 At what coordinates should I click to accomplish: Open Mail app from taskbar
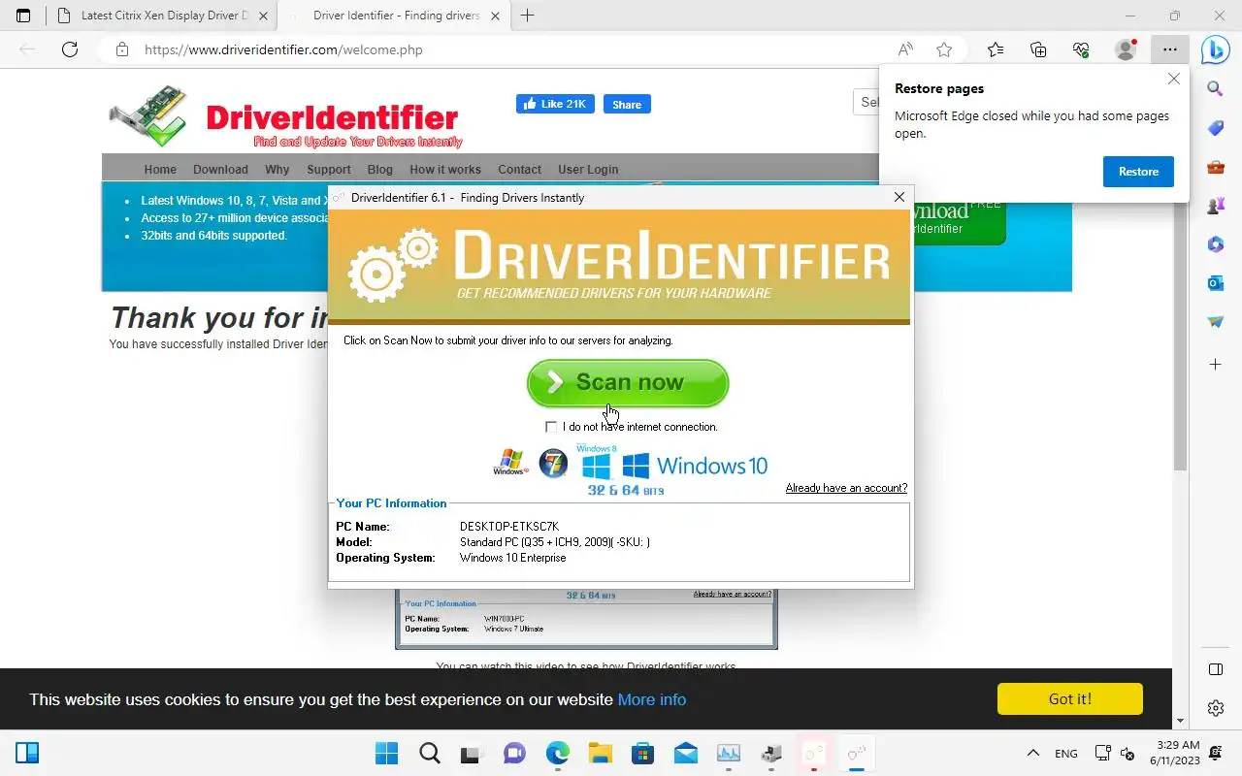(685, 754)
